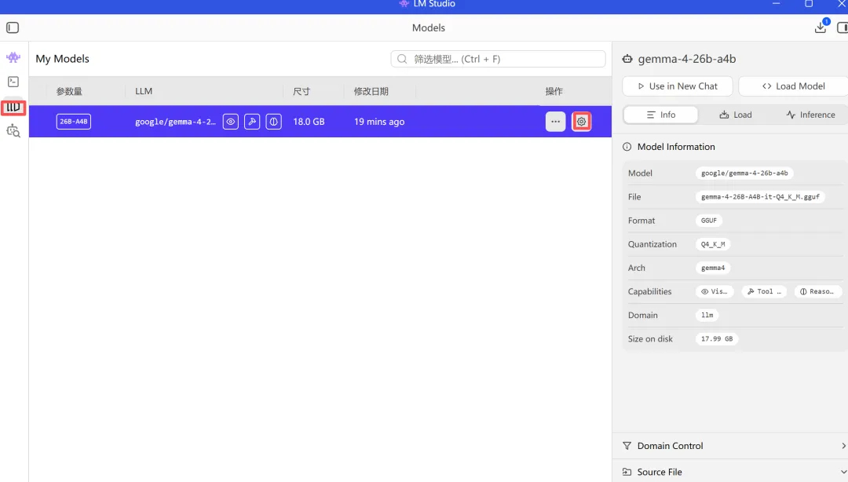The width and height of the screenshot is (848, 482).
Task: Minimize the LM Studio window
Action: click(x=776, y=4)
